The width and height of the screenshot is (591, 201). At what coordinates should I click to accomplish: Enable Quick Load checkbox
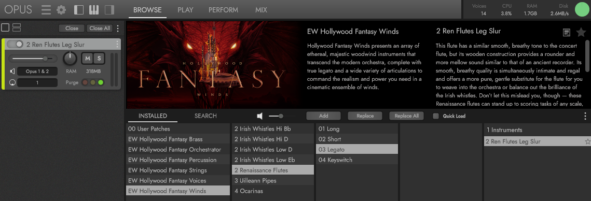tap(436, 116)
